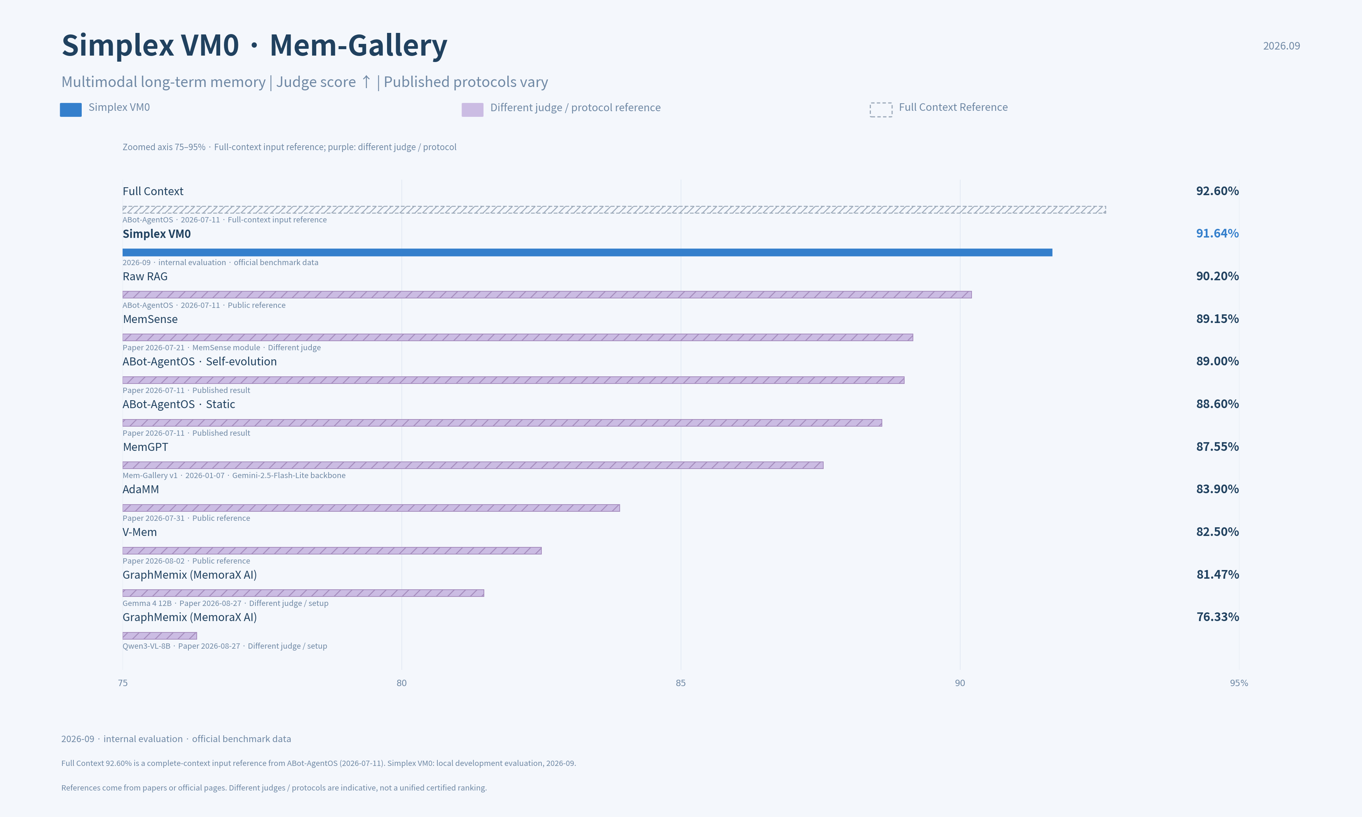Click the Simplex VM0 row label

(157, 234)
